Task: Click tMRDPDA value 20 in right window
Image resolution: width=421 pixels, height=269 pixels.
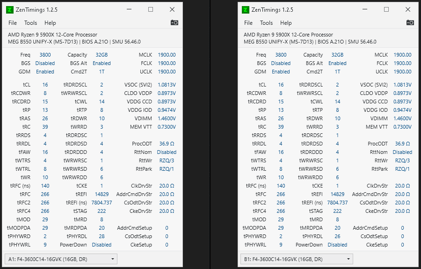Action: (337, 228)
